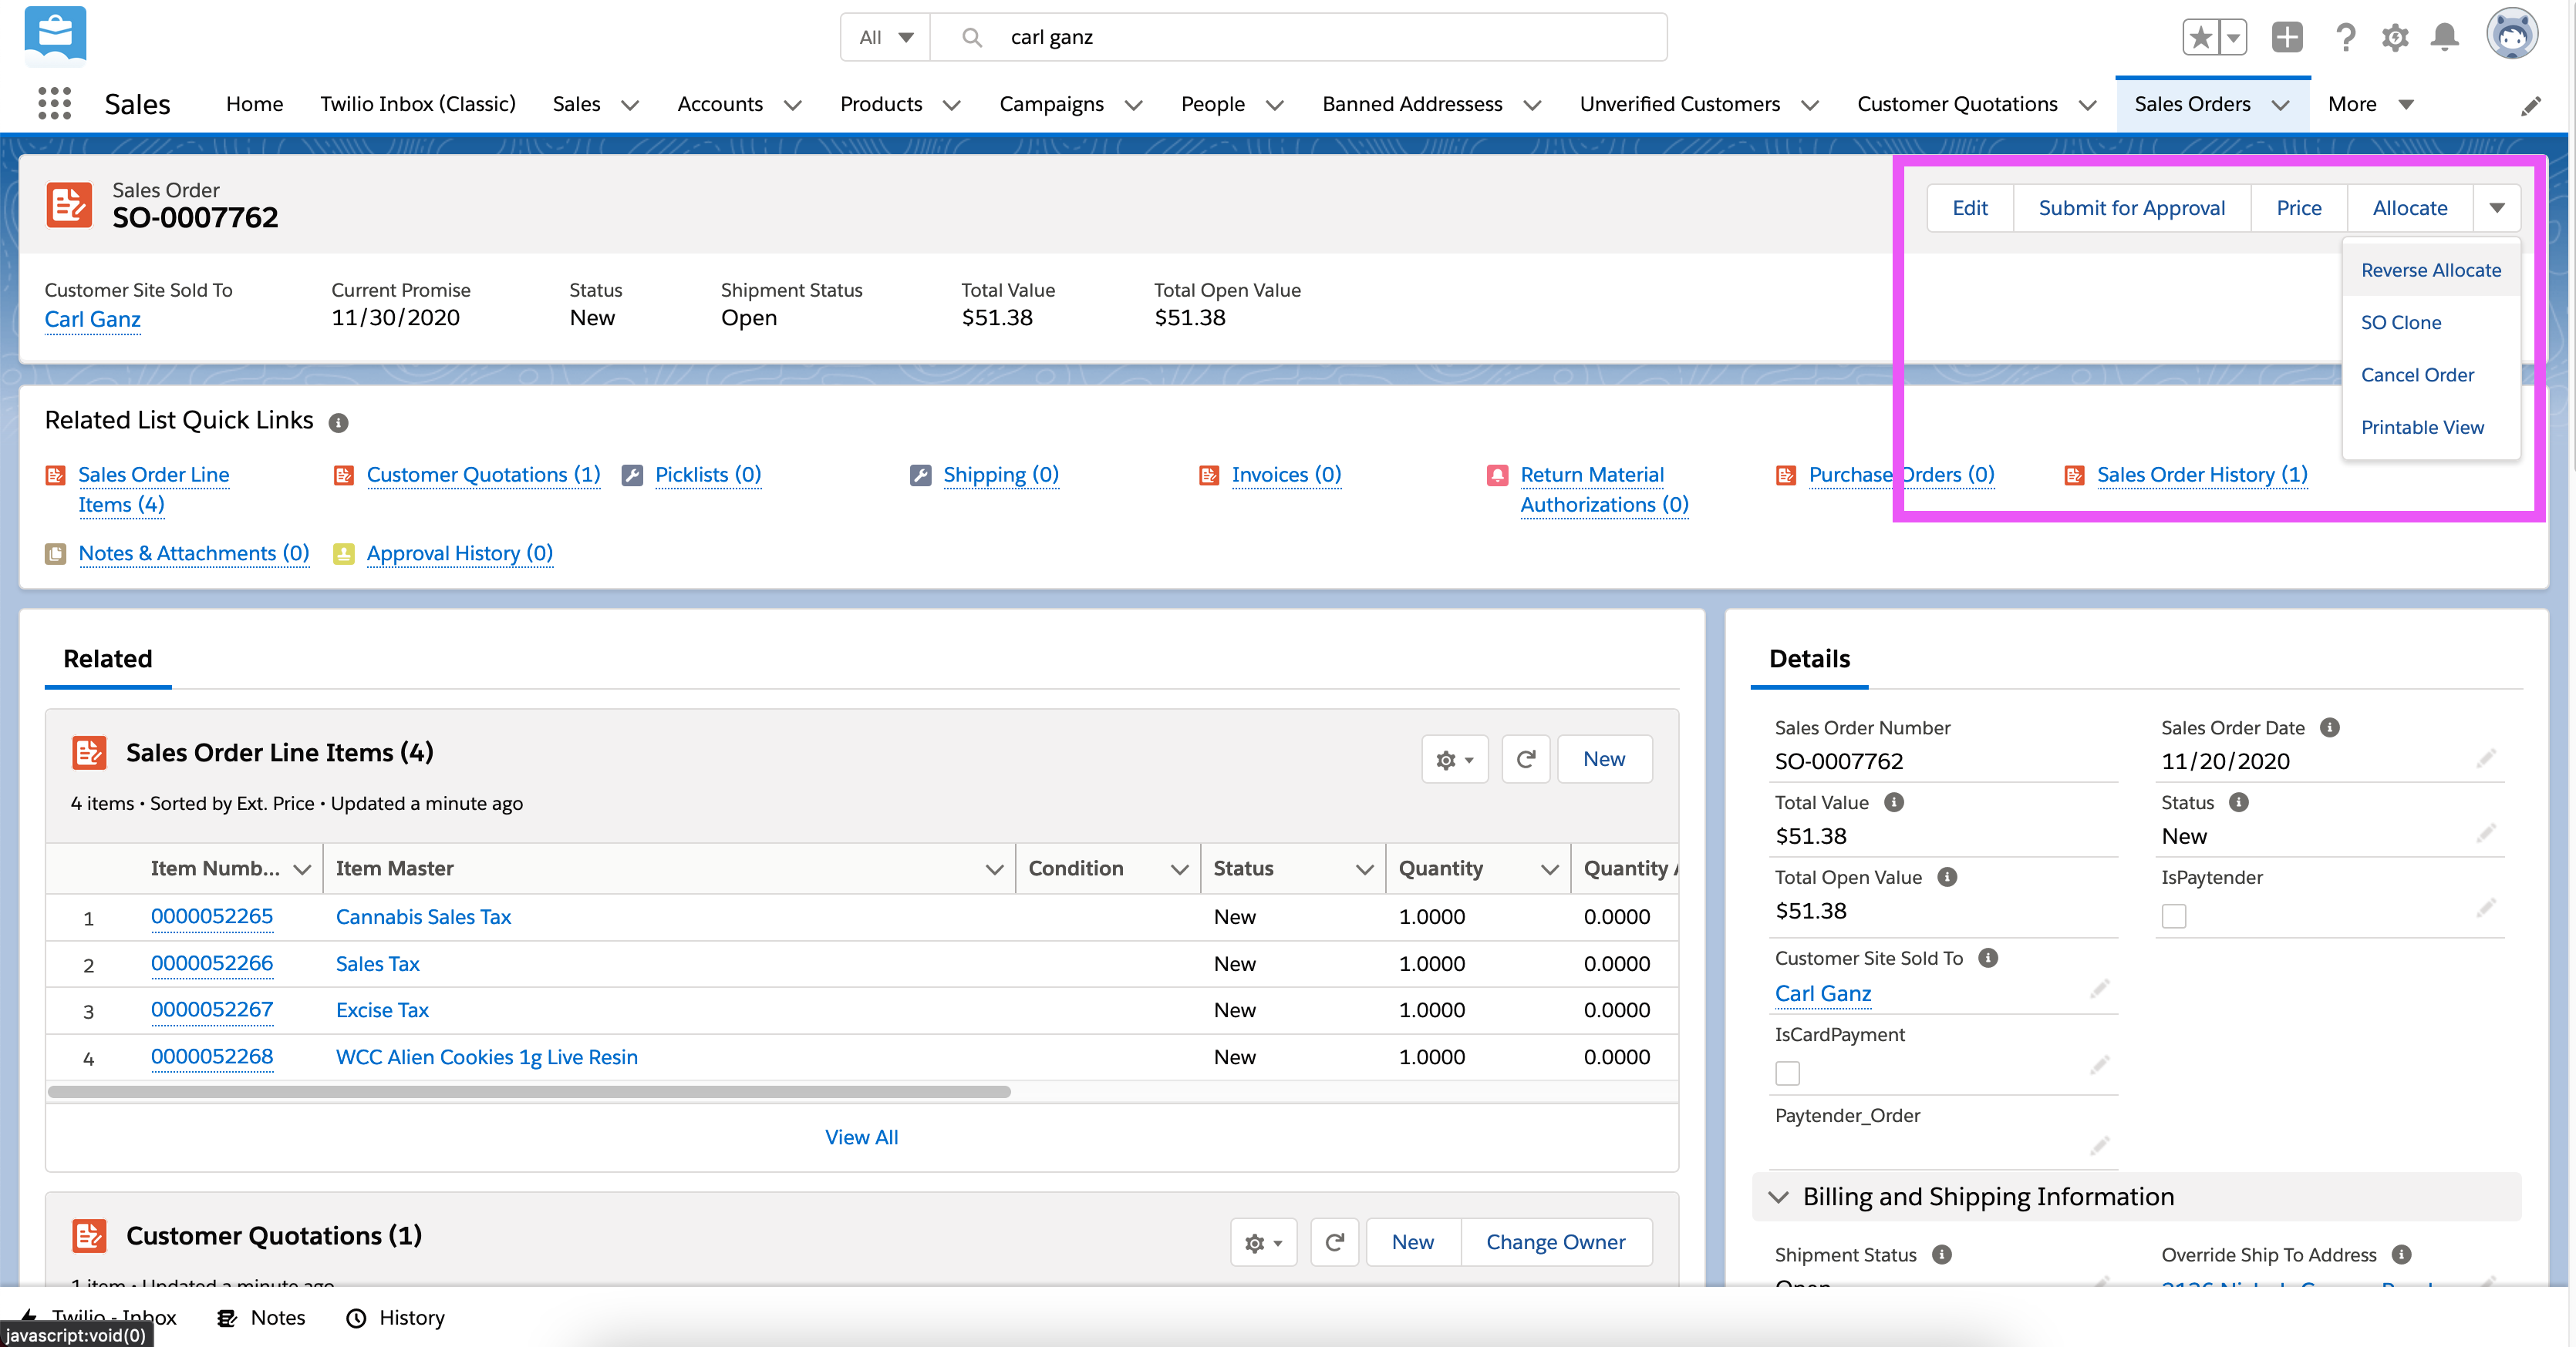Click the Related List Quick Links info icon
The image size is (2576, 1347).
coord(339,423)
